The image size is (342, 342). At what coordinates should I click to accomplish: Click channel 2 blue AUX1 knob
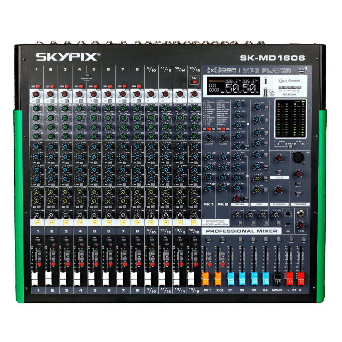coord(51,147)
